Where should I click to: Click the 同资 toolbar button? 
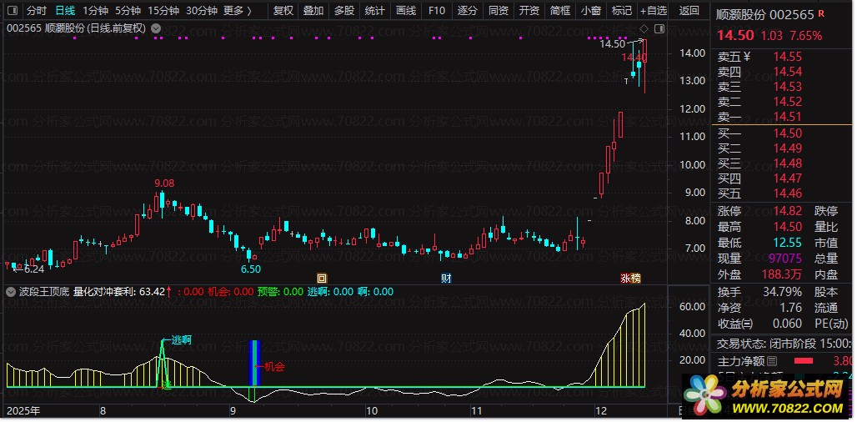[x=498, y=10]
